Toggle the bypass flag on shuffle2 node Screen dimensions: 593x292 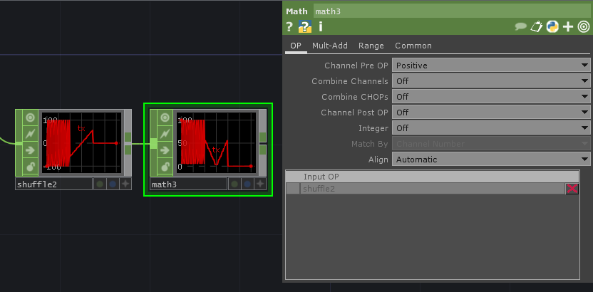31,134
